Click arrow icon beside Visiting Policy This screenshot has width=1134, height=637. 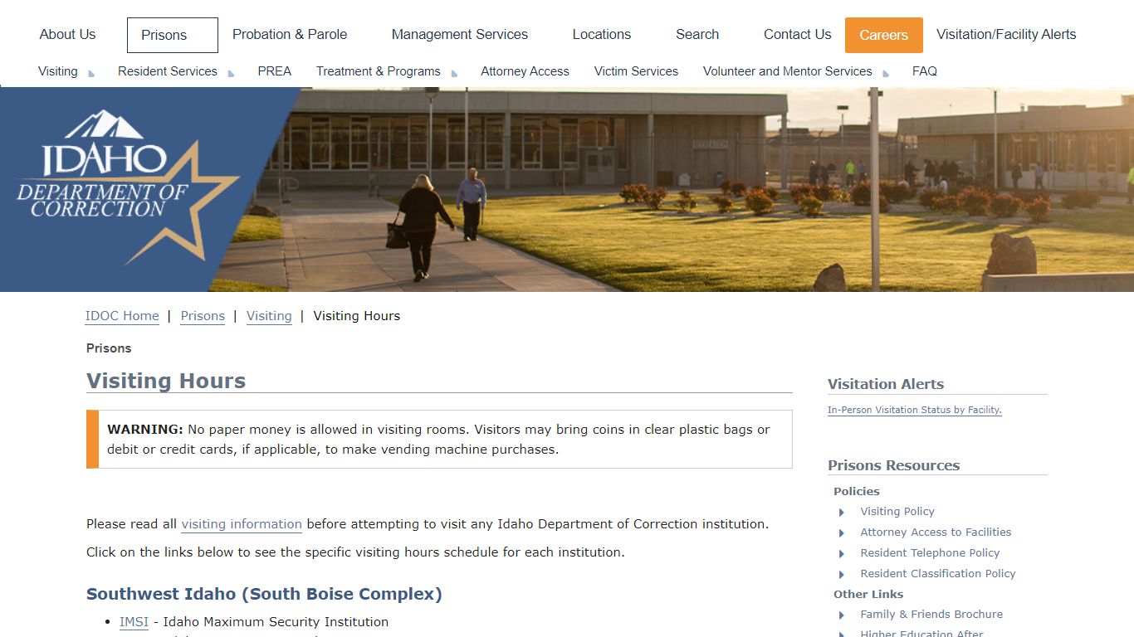tap(842, 513)
